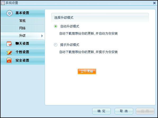Image resolution: width=158 pixels, height=118 pixels.
Task: Click the 系统设置 title bar list icon
Action: point(3,3)
